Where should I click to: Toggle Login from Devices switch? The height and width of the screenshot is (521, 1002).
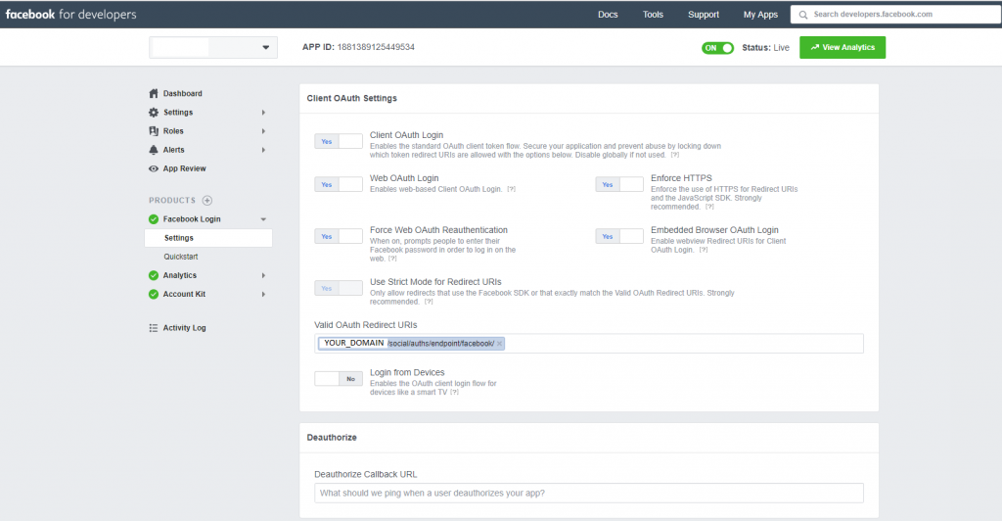coord(339,379)
